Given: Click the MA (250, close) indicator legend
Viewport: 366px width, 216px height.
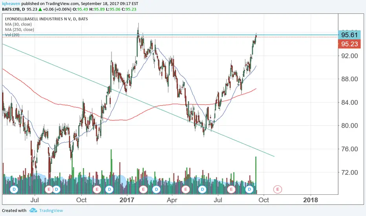Looking at the screenshot, I should 19,30.
